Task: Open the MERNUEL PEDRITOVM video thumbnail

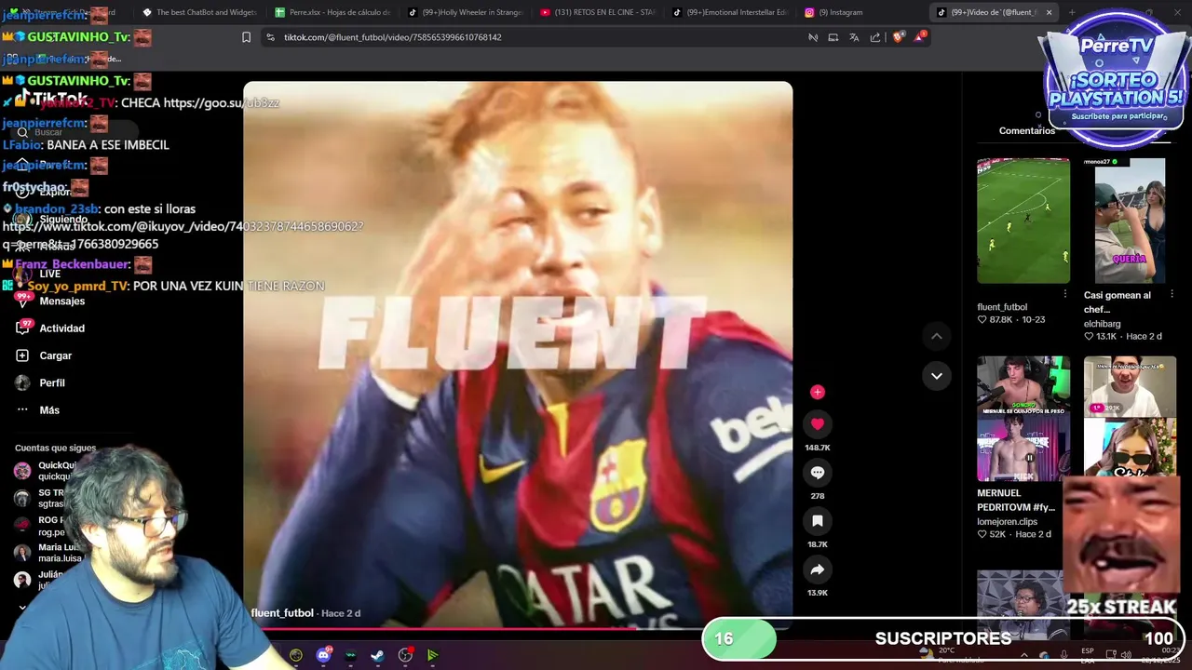Action: click(1023, 419)
